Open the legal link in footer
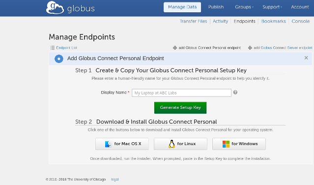 pos(115,180)
